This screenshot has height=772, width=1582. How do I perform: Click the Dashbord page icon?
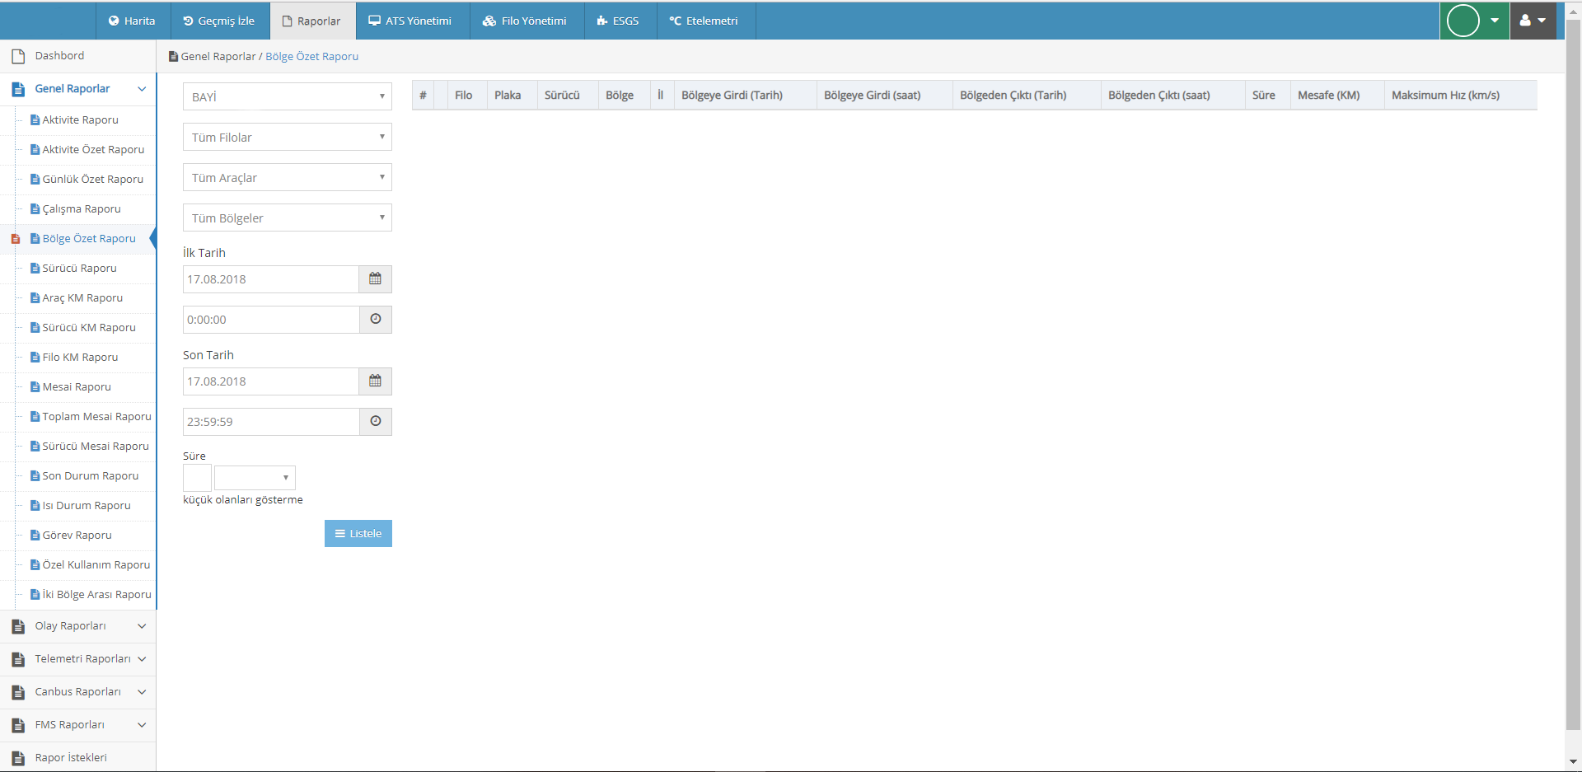pos(18,56)
